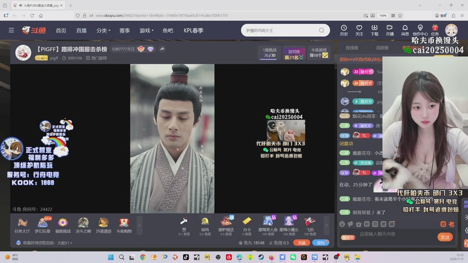Open user profile avatar in header
This screenshot has width=468, height=263.
tap(451, 30)
